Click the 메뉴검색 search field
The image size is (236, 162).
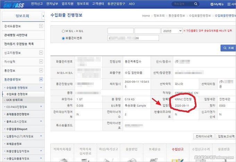pos(183,4)
